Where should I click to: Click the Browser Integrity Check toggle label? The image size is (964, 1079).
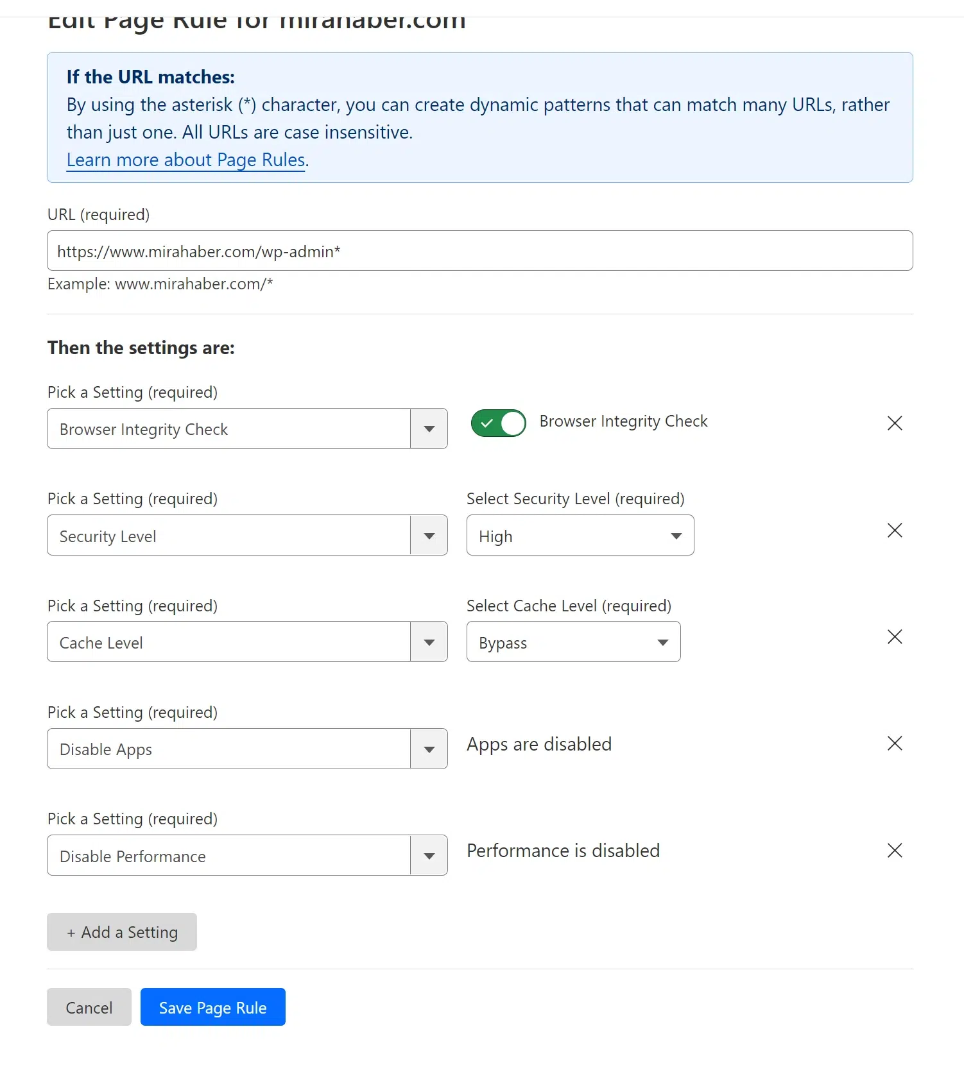point(624,421)
